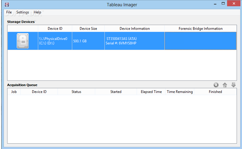Open the Help menu
Image resolution: width=242 pixels, height=149 pixels.
point(37,12)
